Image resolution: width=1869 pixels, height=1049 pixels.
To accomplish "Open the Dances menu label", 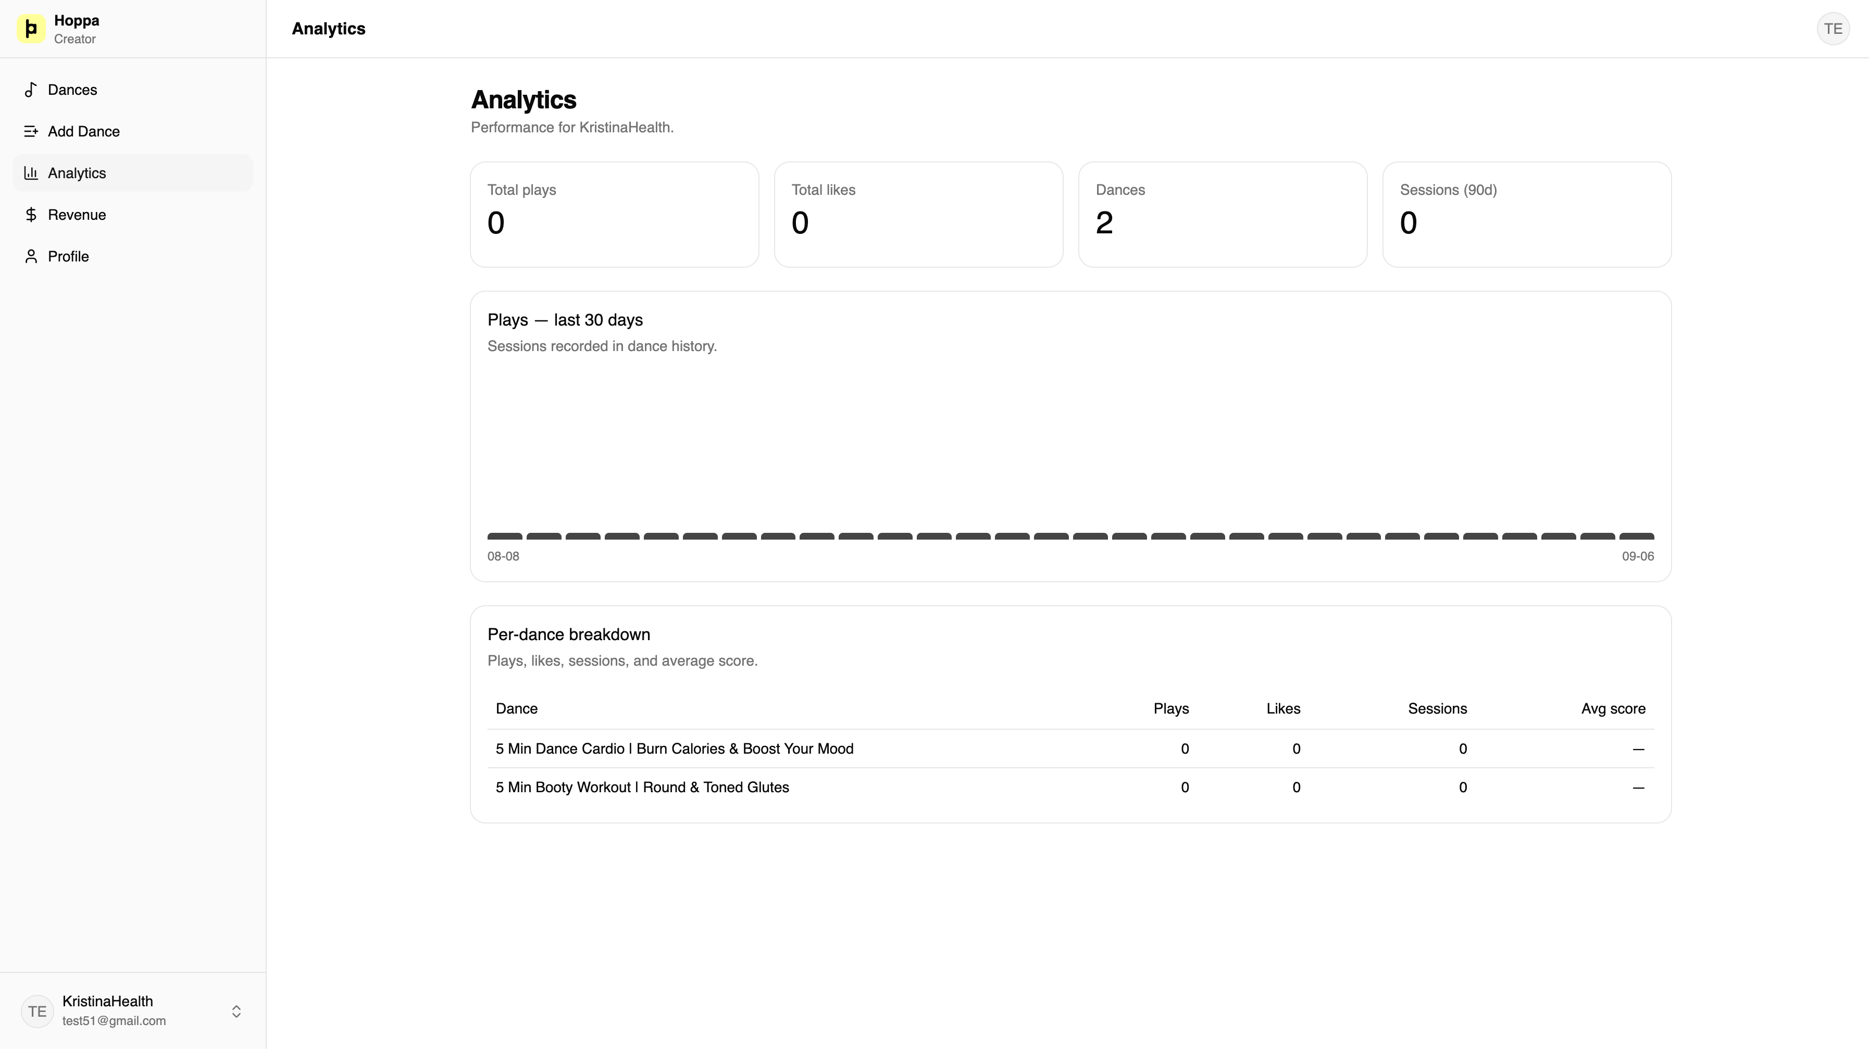I will pos(72,90).
